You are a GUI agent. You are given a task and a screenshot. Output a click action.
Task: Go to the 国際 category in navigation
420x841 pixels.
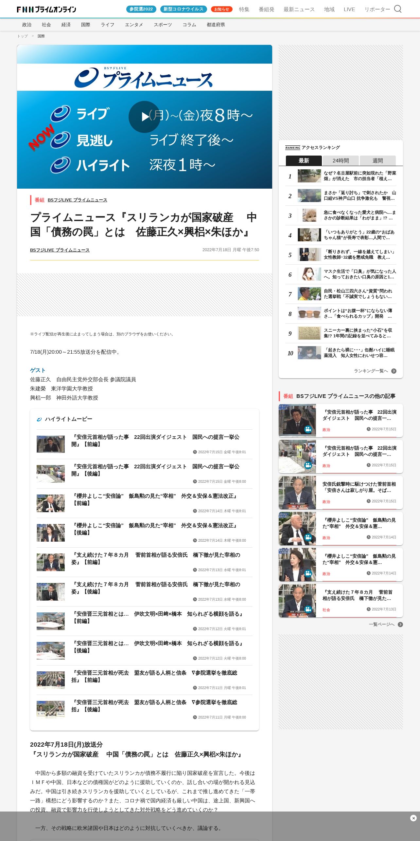click(x=86, y=25)
